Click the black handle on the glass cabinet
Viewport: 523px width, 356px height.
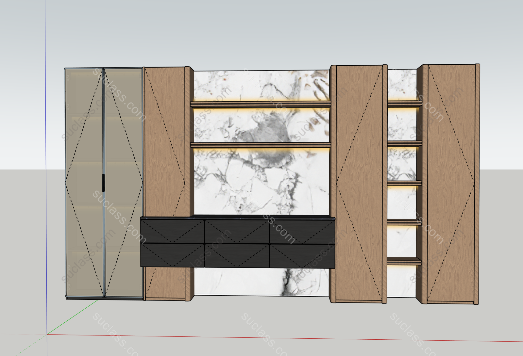[103, 183]
